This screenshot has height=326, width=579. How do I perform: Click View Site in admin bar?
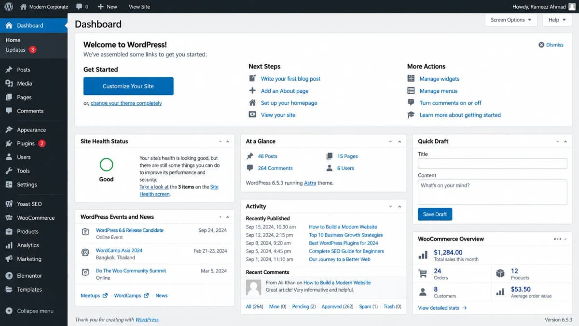pos(139,7)
